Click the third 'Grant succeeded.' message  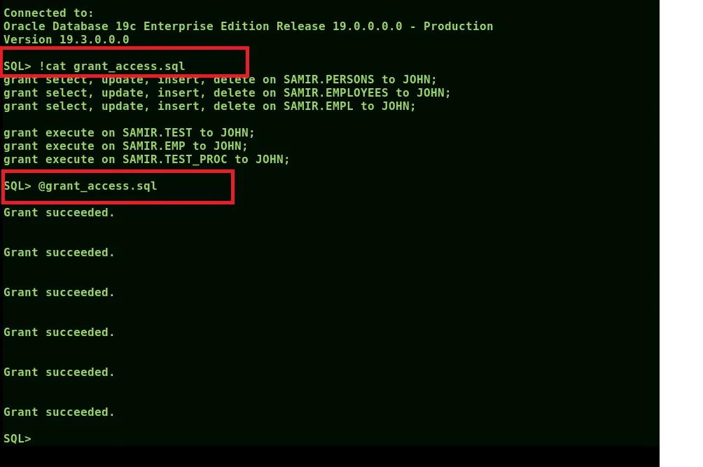(60, 292)
